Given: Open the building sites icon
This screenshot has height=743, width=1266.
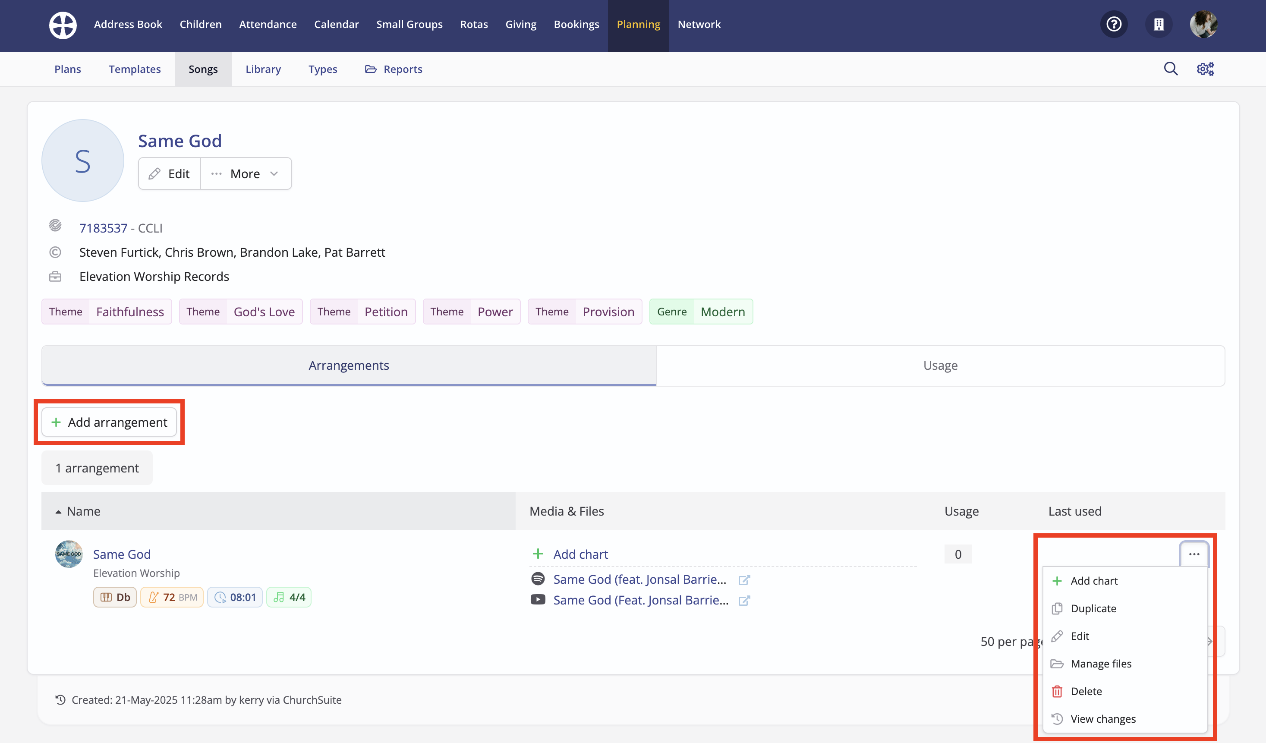Looking at the screenshot, I should (x=1159, y=24).
